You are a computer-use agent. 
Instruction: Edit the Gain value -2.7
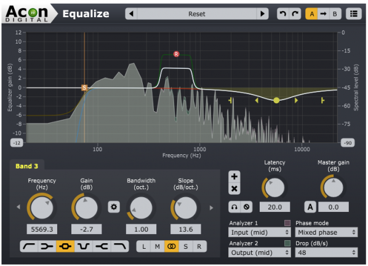(87, 229)
